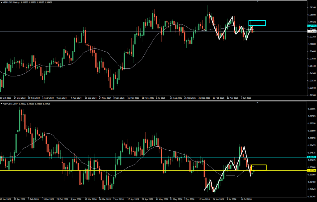Screen dimensions: 317x202
Task: Select the white 1.33426 current price tag on the Weekly chart
Action: (x=312, y=31)
